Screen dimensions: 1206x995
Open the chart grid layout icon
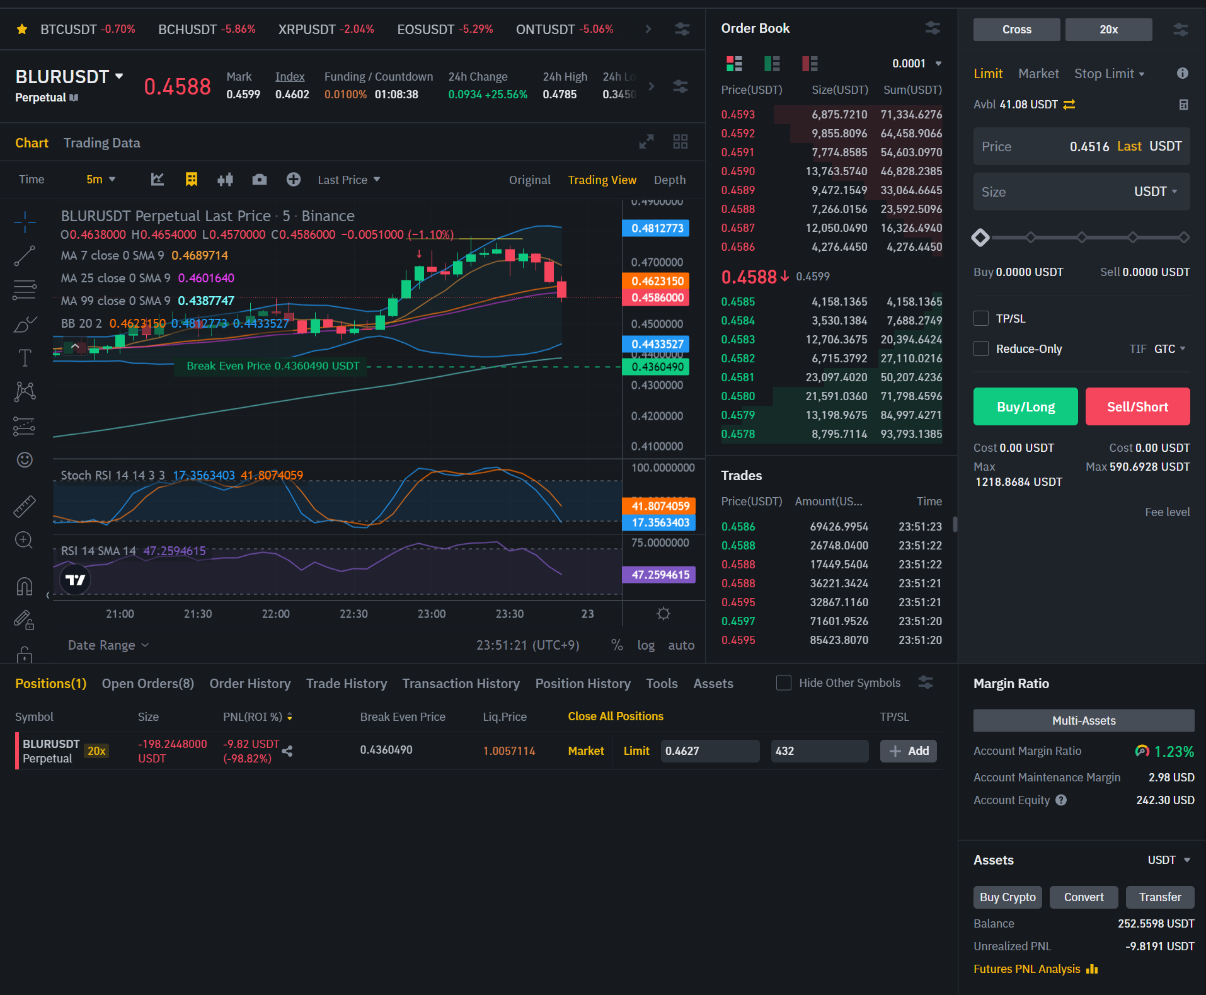pyautogui.click(x=681, y=142)
